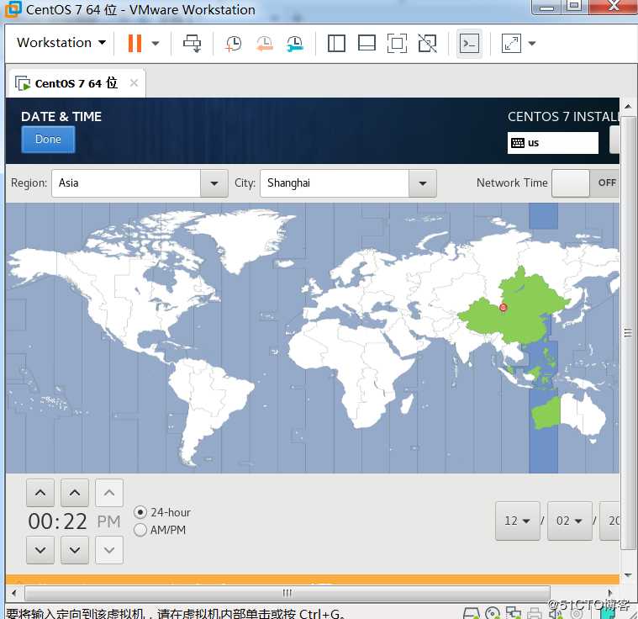Switch to Unity mode icon
The image size is (638, 619).
click(427, 43)
